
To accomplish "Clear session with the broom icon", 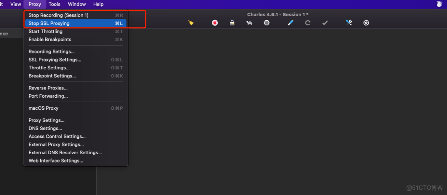I will [191, 23].
